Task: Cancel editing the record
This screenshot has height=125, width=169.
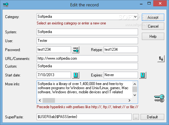Action: (x=153, y=26)
